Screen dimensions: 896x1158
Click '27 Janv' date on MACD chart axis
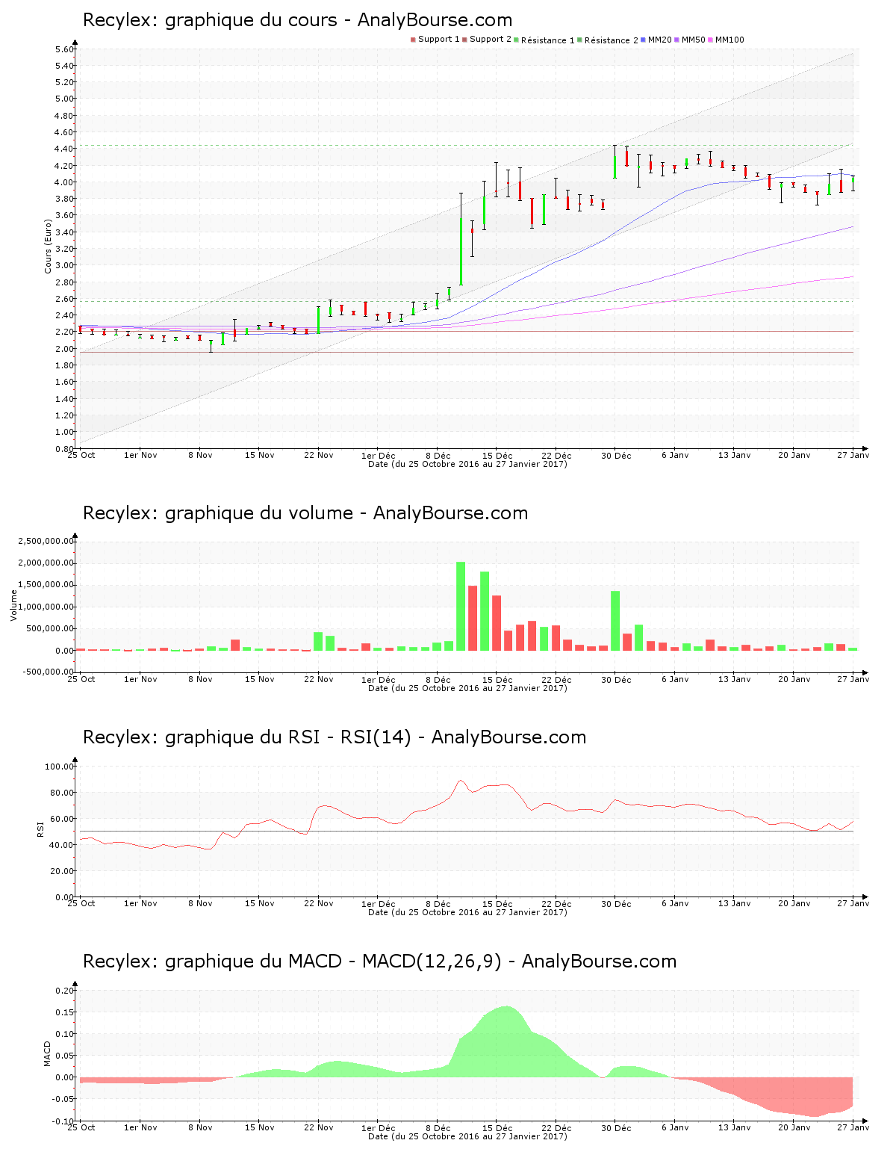coord(853,1127)
